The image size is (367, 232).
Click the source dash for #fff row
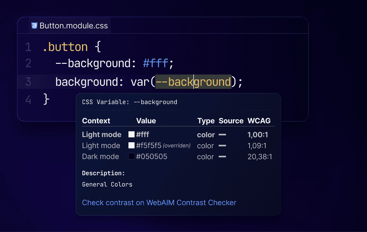(x=222, y=135)
